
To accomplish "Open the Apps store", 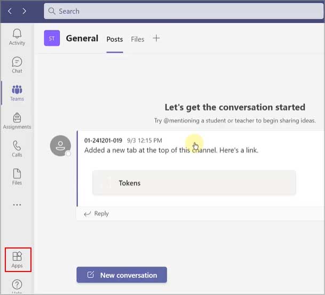I will point(17,260).
